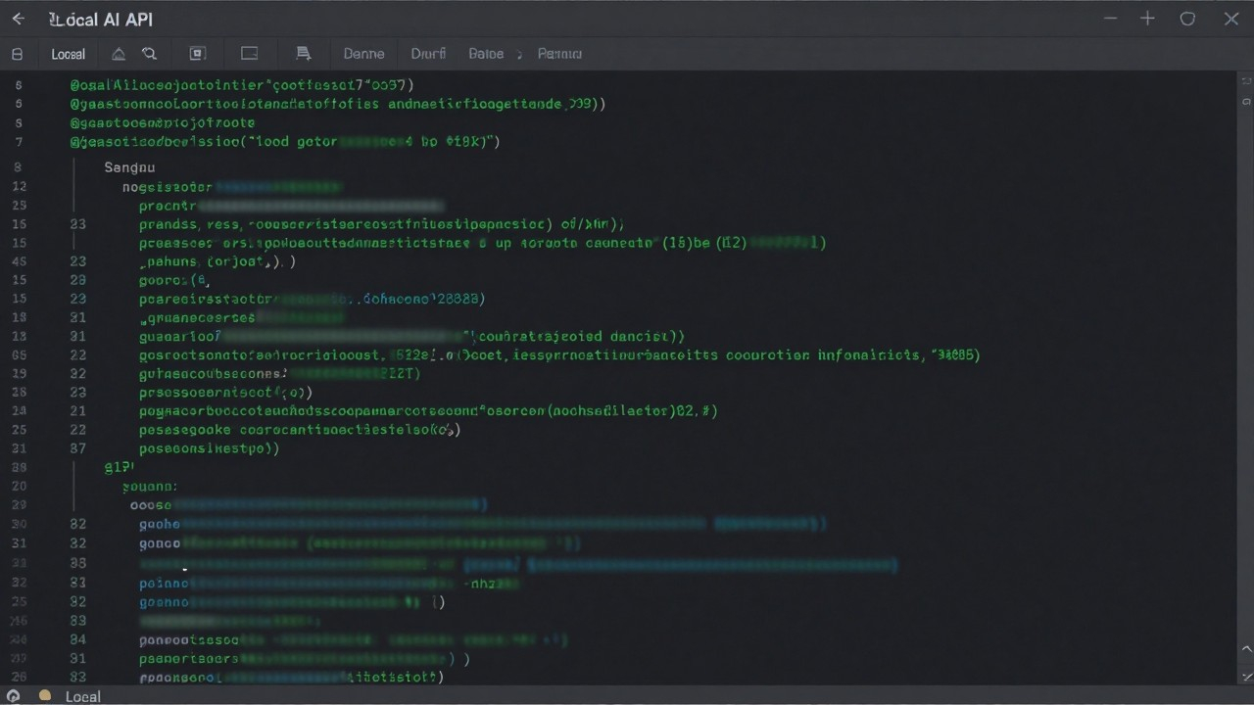Image resolution: width=1254 pixels, height=705 pixels.
Task: Click the Loeal status bar label
Action: (x=83, y=696)
